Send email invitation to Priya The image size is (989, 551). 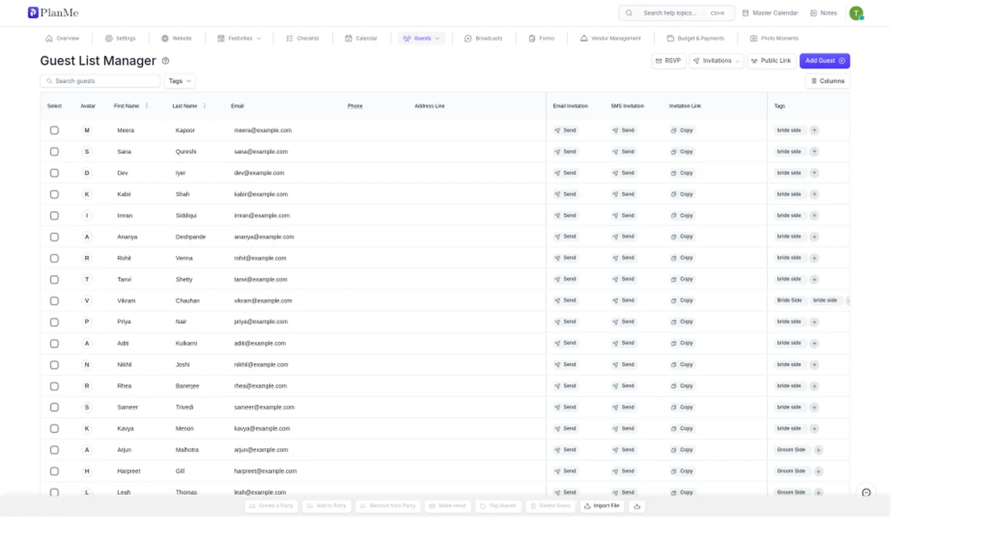pyautogui.click(x=566, y=321)
